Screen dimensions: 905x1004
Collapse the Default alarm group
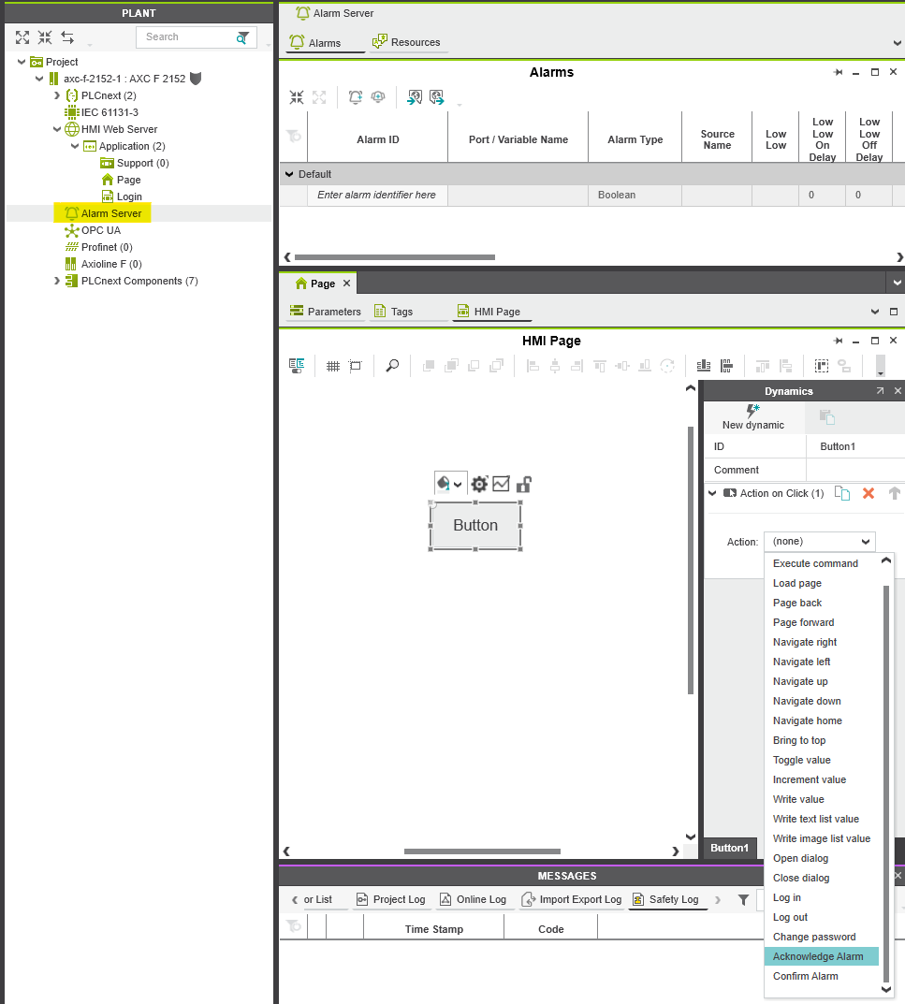click(288, 174)
